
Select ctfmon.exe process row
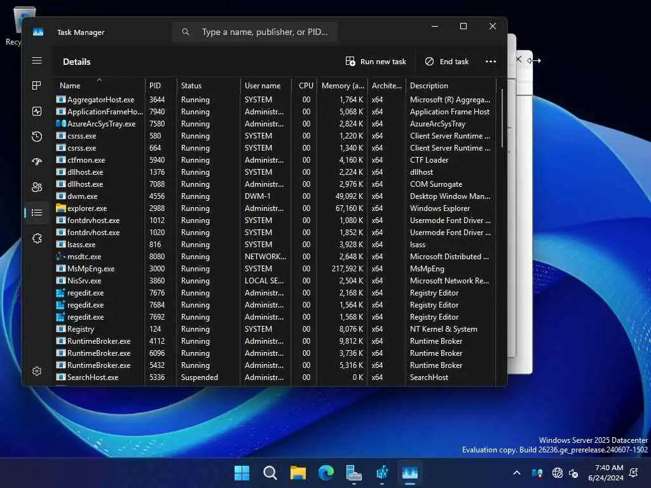(x=275, y=159)
